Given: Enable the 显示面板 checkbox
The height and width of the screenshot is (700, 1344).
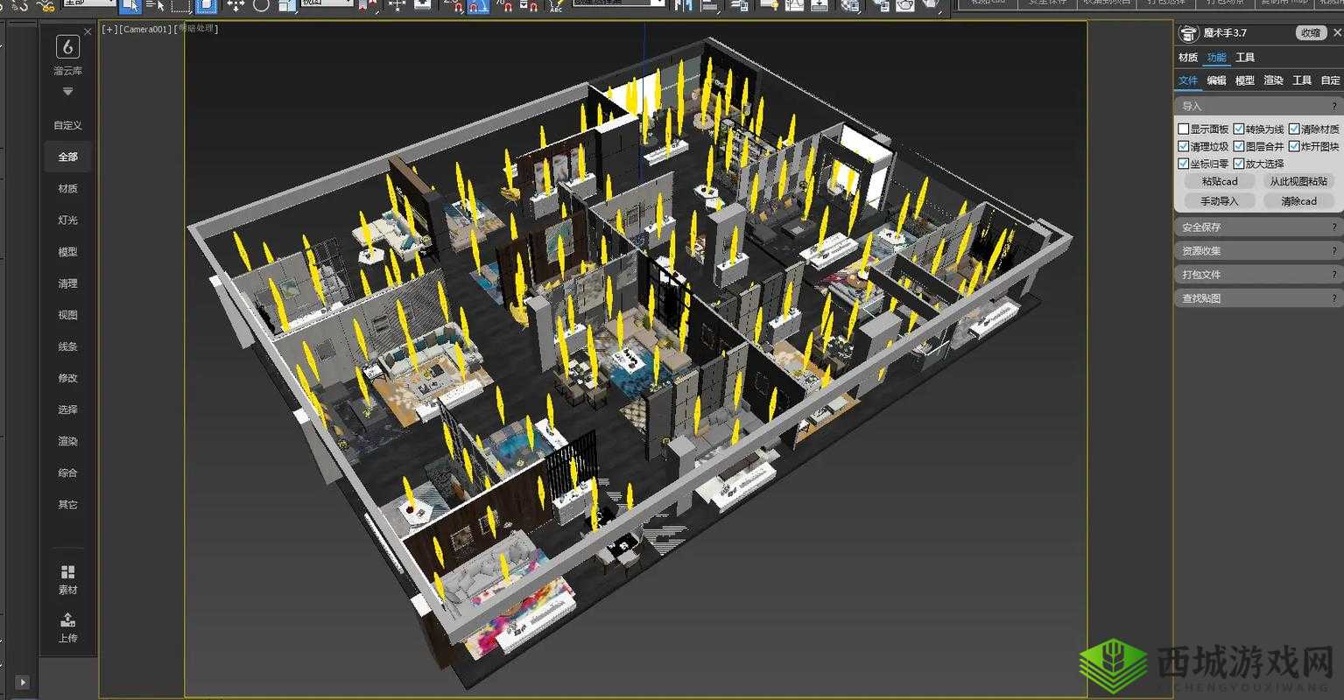Looking at the screenshot, I should (1184, 128).
